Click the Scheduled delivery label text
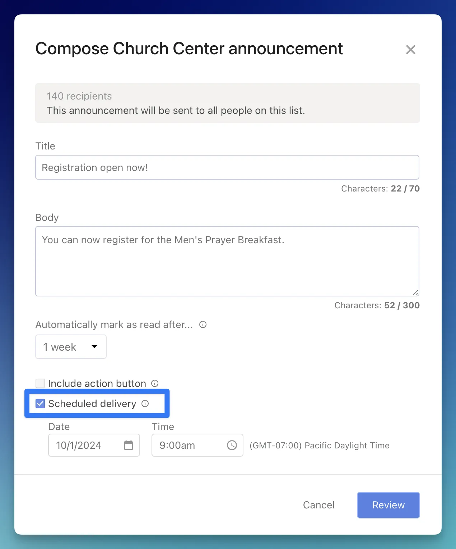The height and width of the screenshot is (549, 456). pos(92,403)
